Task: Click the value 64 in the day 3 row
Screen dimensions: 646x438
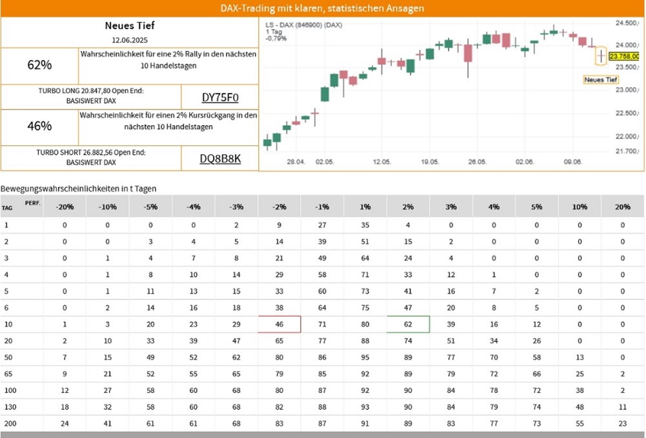Action: click(x=365, y=258)
